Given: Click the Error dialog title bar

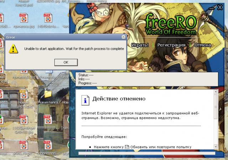Looking at the screenshot, I should click(x=66, y=37).
